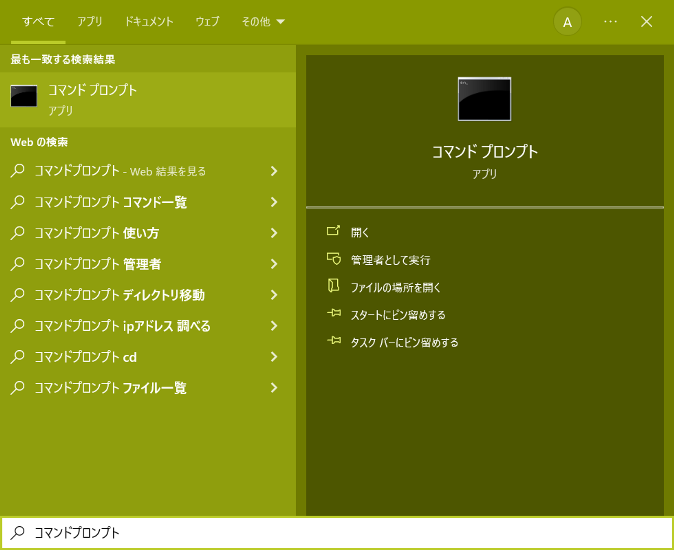Open the その他 dropdown
The width and height of the screenshot is (674, 550).
[x=263, y=22]
